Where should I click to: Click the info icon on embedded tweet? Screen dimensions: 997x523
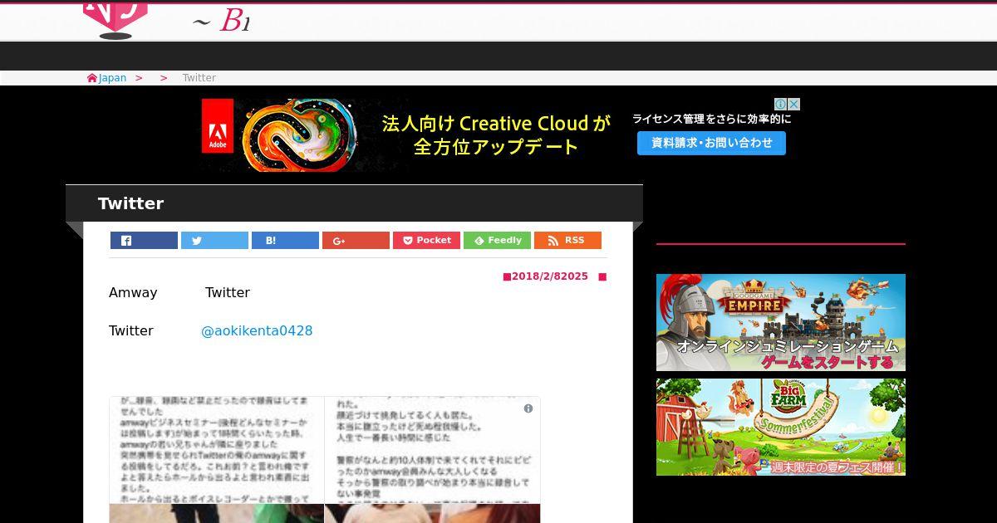click(x=528, y=408)
